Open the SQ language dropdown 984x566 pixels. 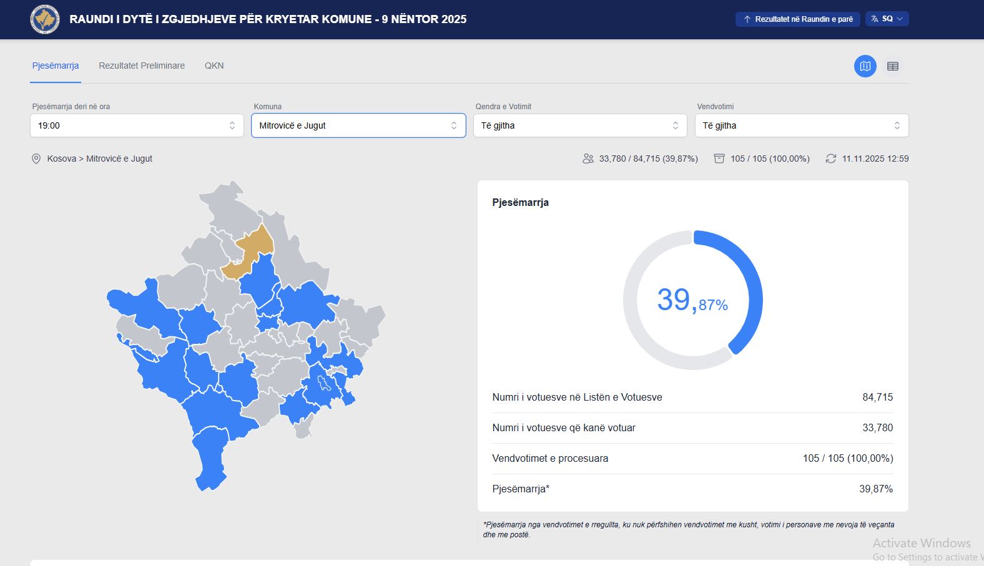887,19
